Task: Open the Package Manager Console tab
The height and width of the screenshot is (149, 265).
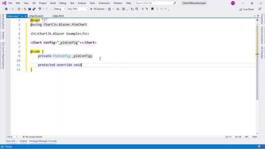Action: [x=43, y=141]
